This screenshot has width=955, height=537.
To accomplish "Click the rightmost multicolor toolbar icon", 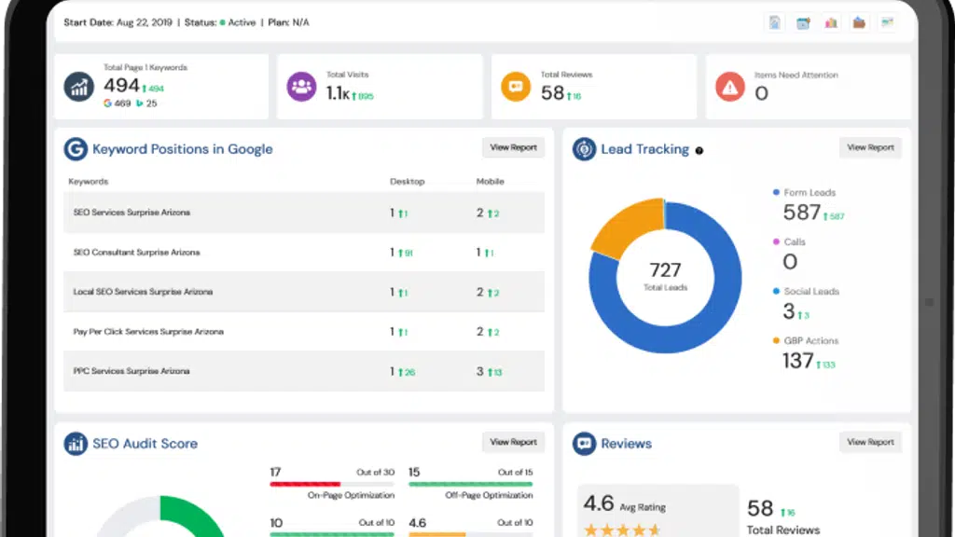I will pyautogui.click(x=888, y=23).
